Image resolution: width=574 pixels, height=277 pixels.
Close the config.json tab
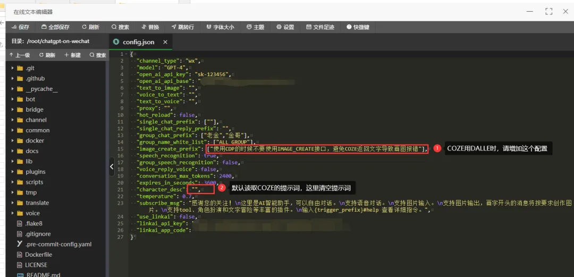(165, 42)
